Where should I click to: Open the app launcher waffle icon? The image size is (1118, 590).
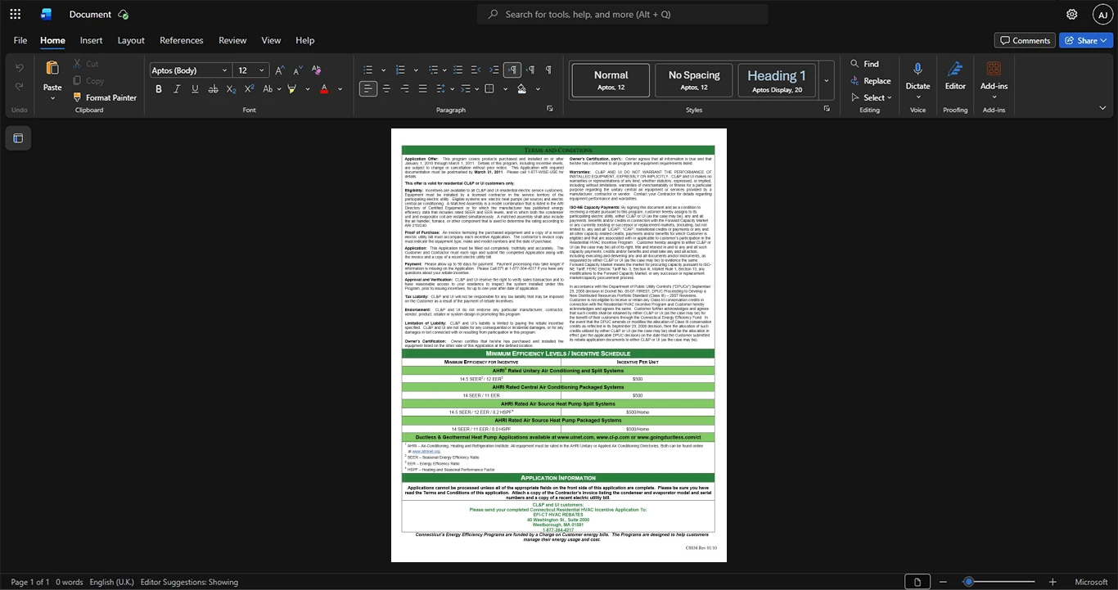(x=15, y=14)
